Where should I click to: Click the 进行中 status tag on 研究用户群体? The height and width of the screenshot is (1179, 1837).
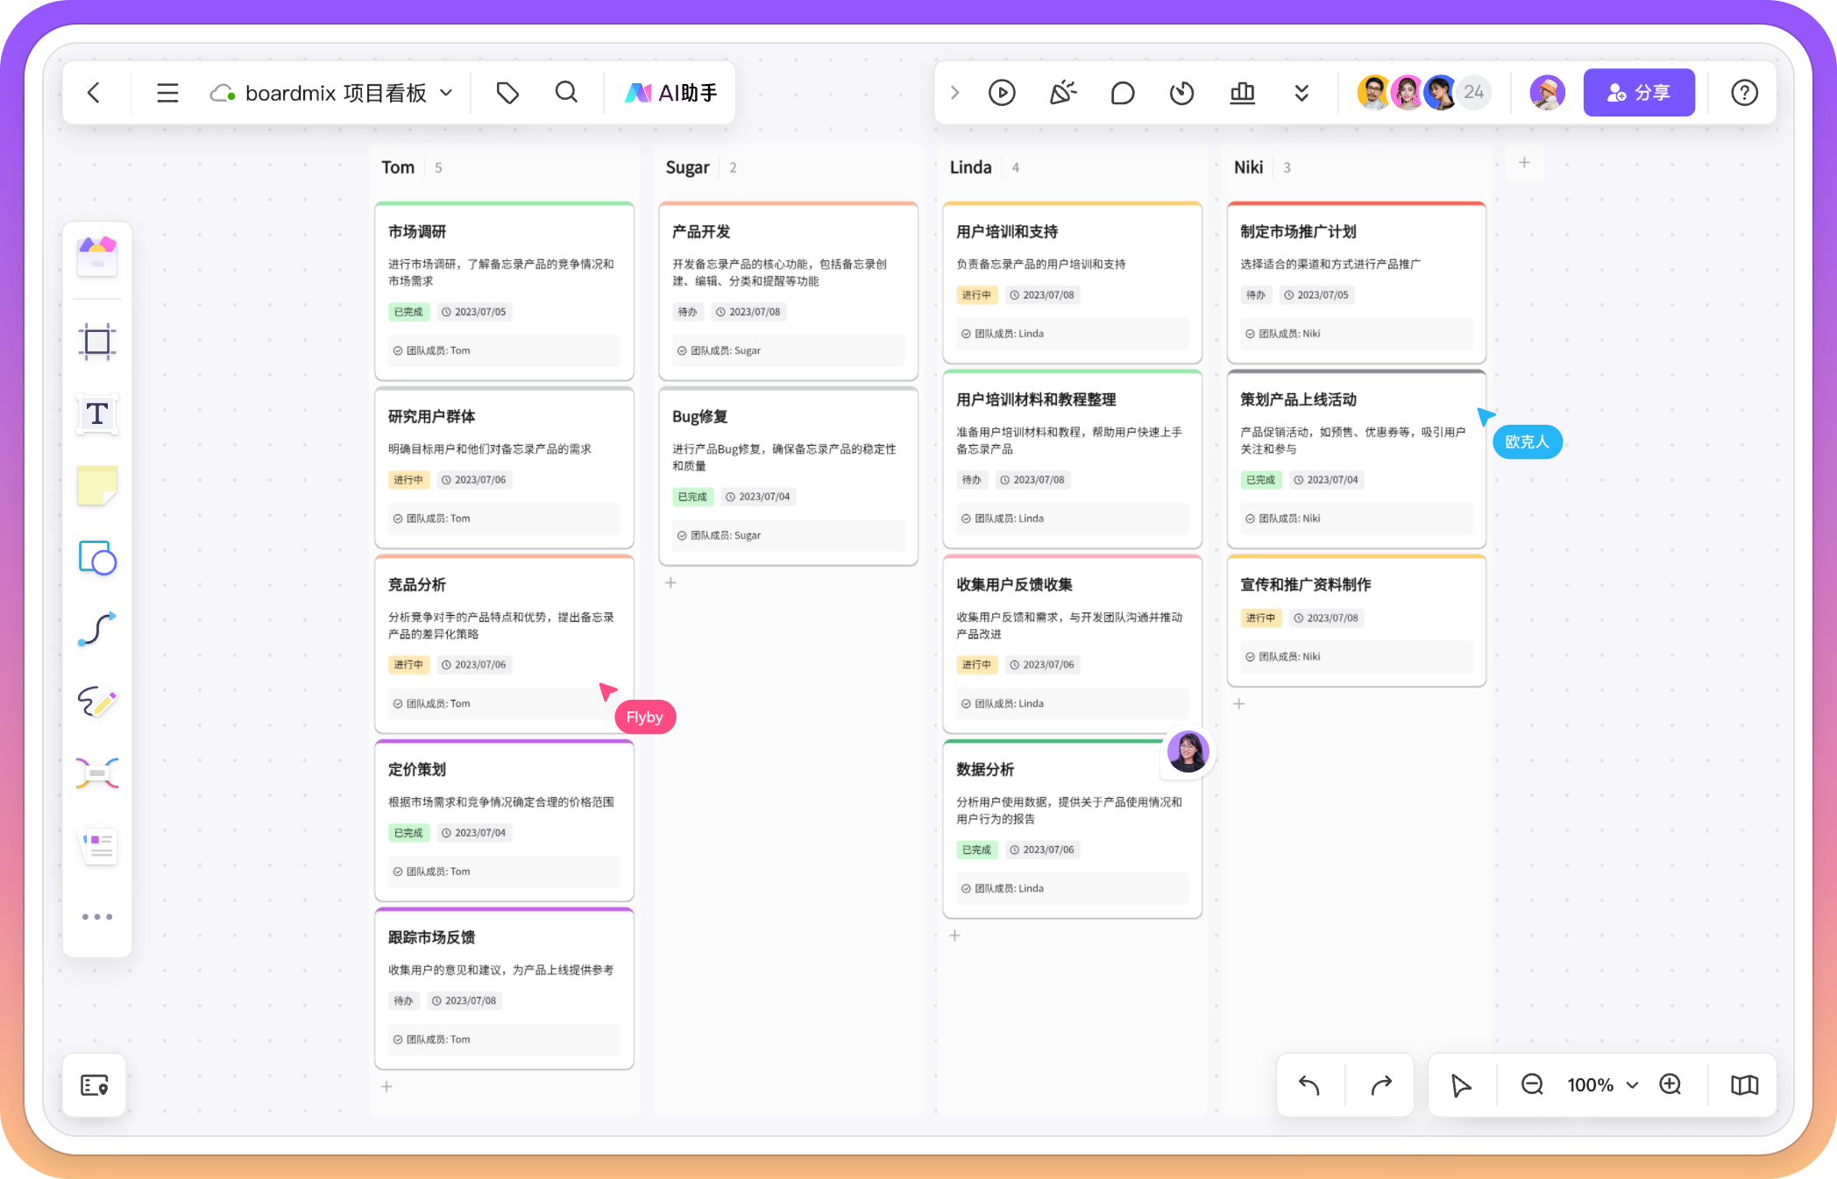point(408,480)
